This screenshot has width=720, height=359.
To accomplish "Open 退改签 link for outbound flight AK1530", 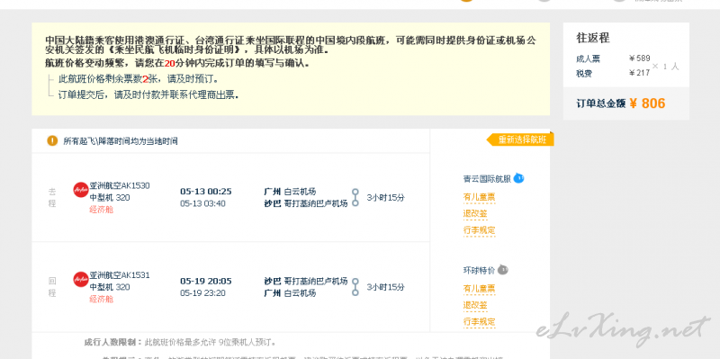I will [475, 214].
